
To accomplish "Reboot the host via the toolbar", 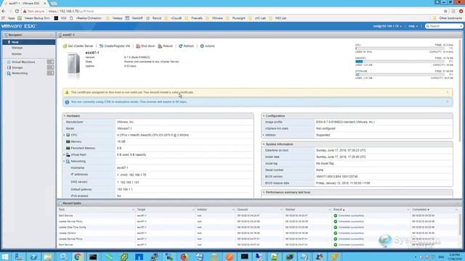I will [x=165, y=46].
